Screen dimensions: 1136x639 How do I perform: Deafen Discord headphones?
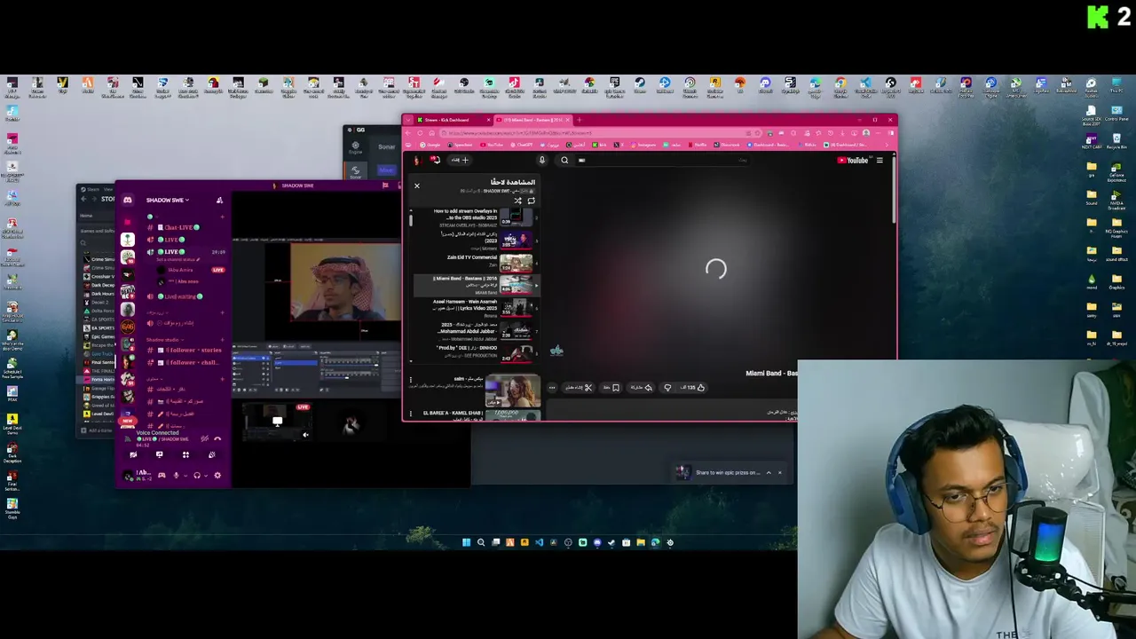197,475
